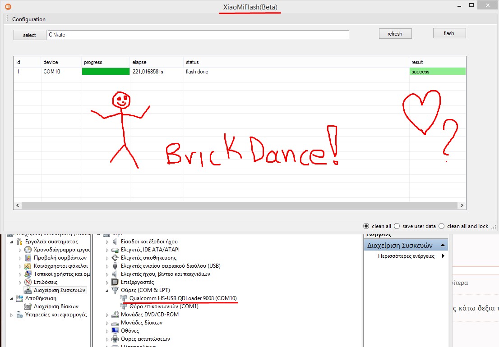Click the Qualcomm HS-USB QDLoader 9008 port icon
This screenshot has width=499, height=347.
124,298
